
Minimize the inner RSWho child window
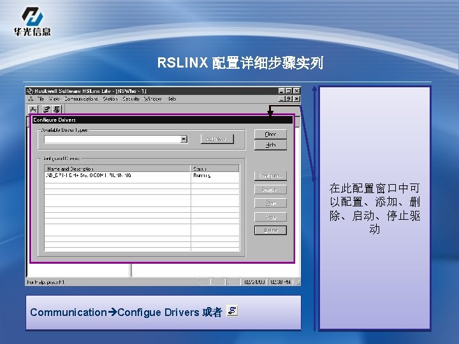pos(281,99)
